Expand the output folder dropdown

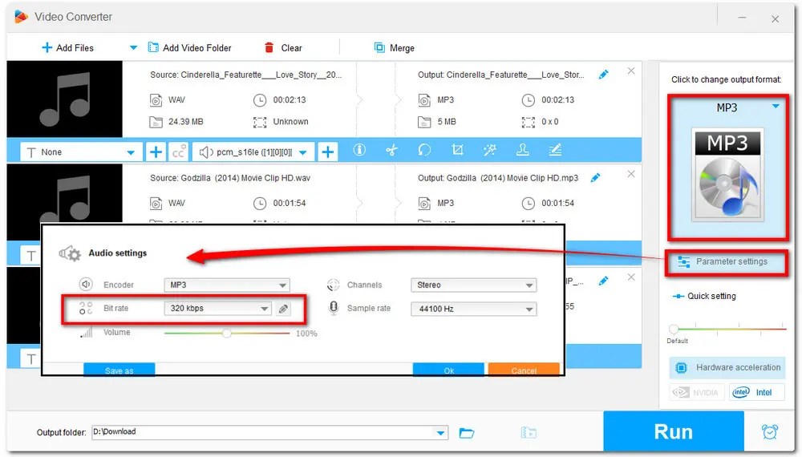440,433
